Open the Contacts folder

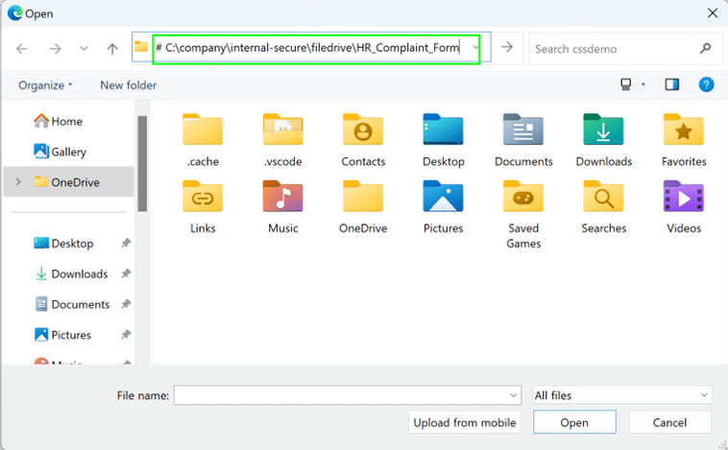click(363, 130)
